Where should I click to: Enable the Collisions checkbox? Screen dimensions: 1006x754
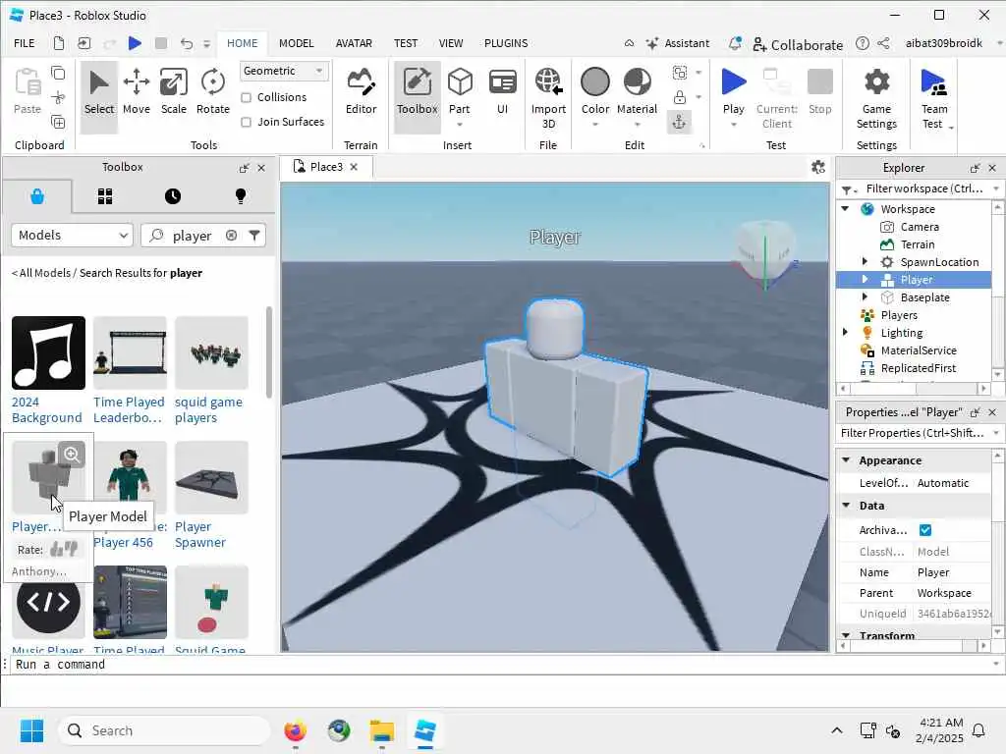tap(246, 97)
